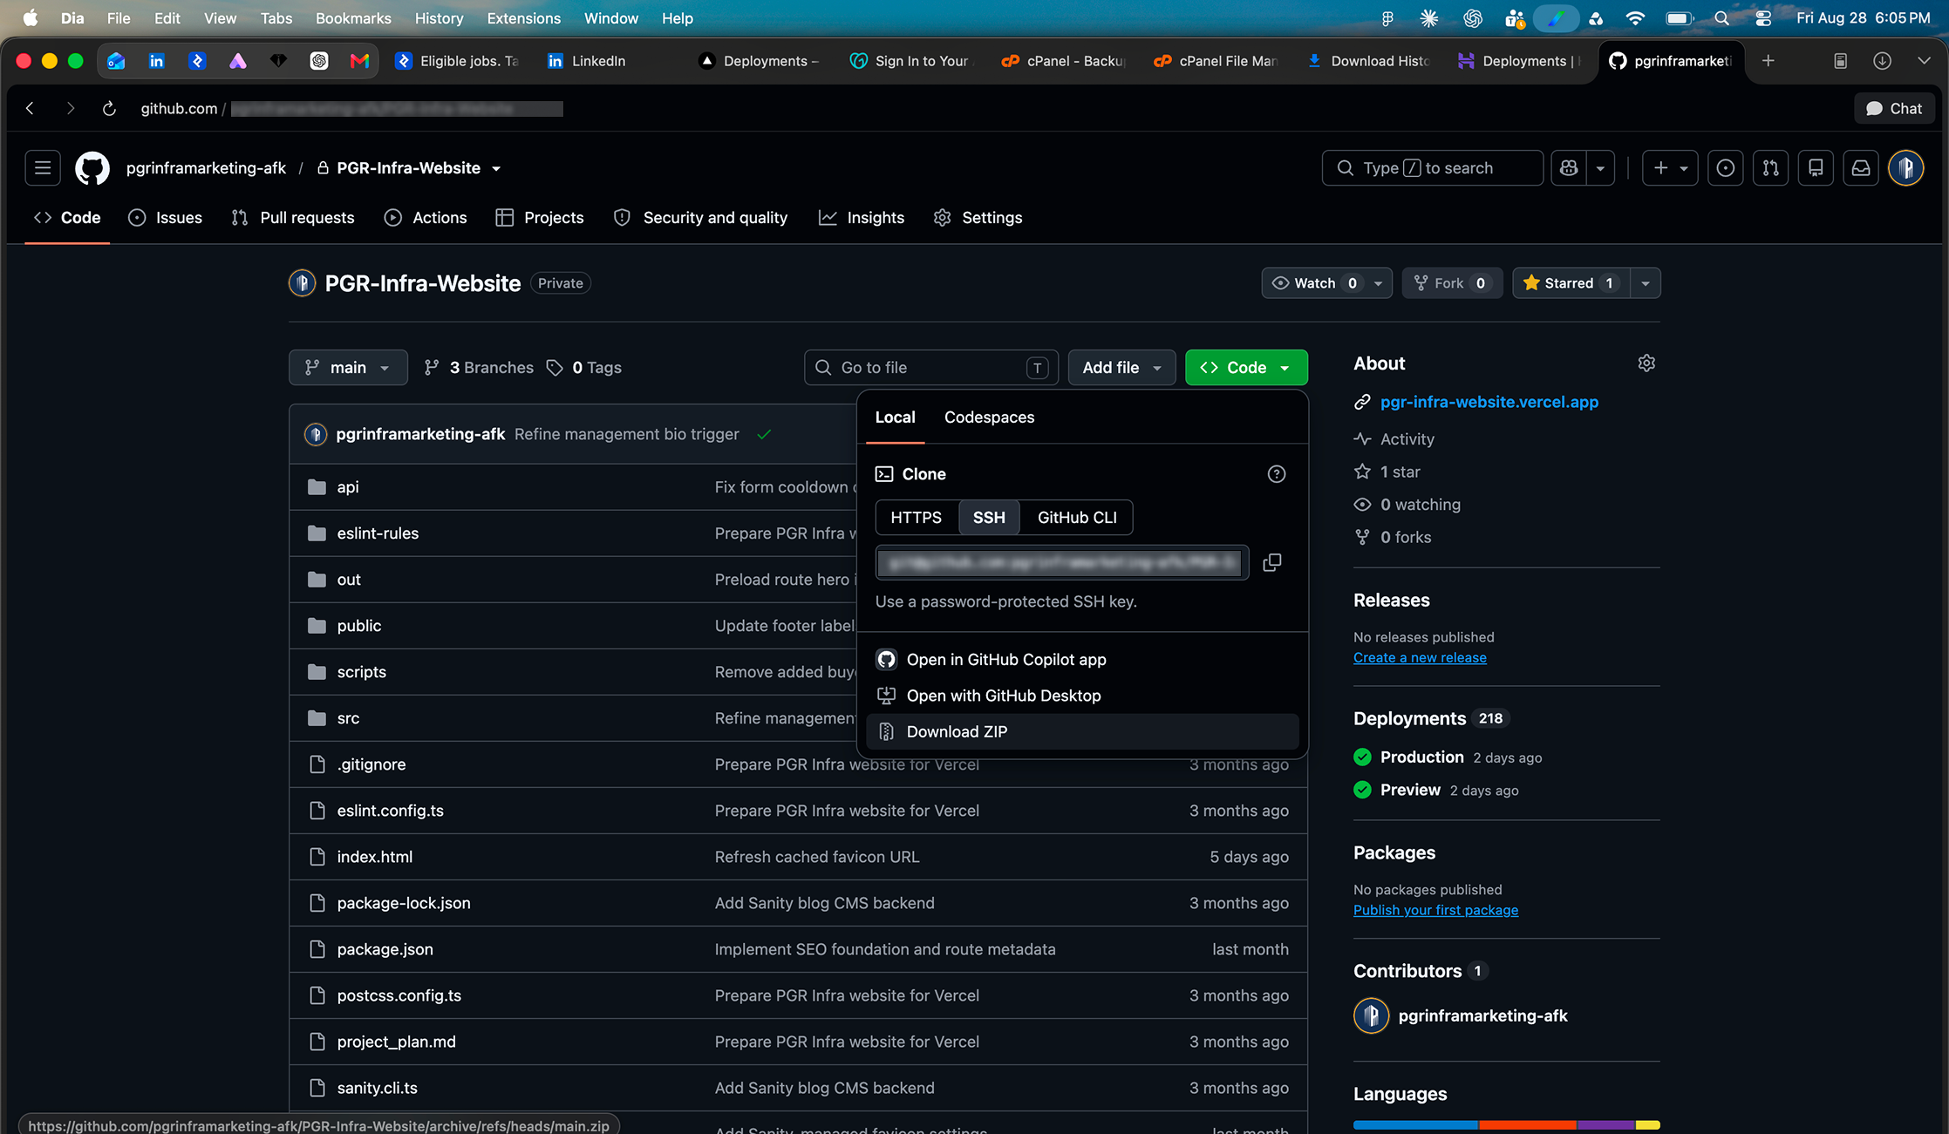Viewport: 1949px width, 1134px height.
Task: Open the Watch options dropdown arrow
Action: point(1379,283)
